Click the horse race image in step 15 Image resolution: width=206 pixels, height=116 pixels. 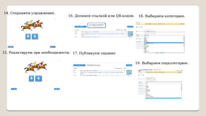35,67
